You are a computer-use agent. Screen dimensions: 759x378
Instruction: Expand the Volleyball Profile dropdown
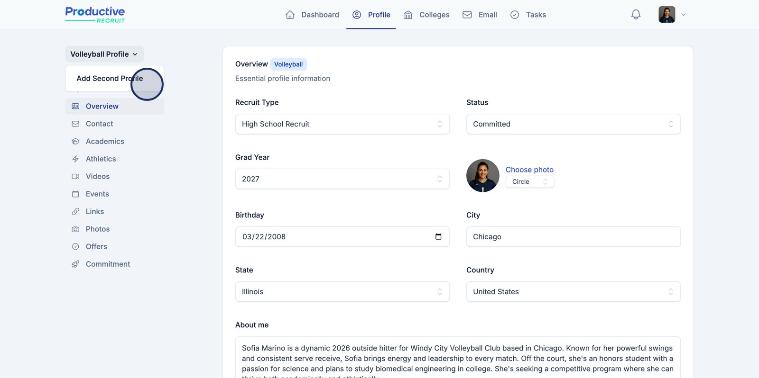click(x=104, y=54)
